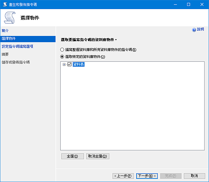Click the script scroll icon in title bar

[5, 5]
